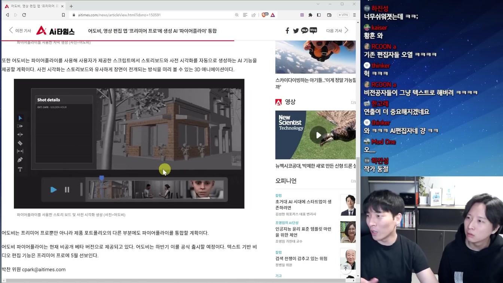Click the Brave Rewards triangle icon
The width and height of the screenshot is (503, 283).
click(x=273, y=15)
